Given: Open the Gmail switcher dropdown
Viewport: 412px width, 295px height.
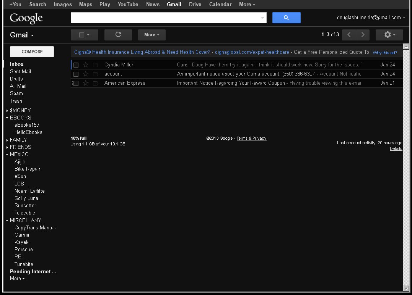Looking at the screenshot, I should point(22,35).
